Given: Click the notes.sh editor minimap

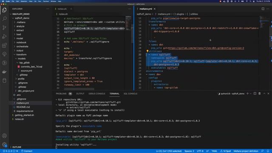Looking at the screenshot, I should pyautogui.click(x=128, y=23).
